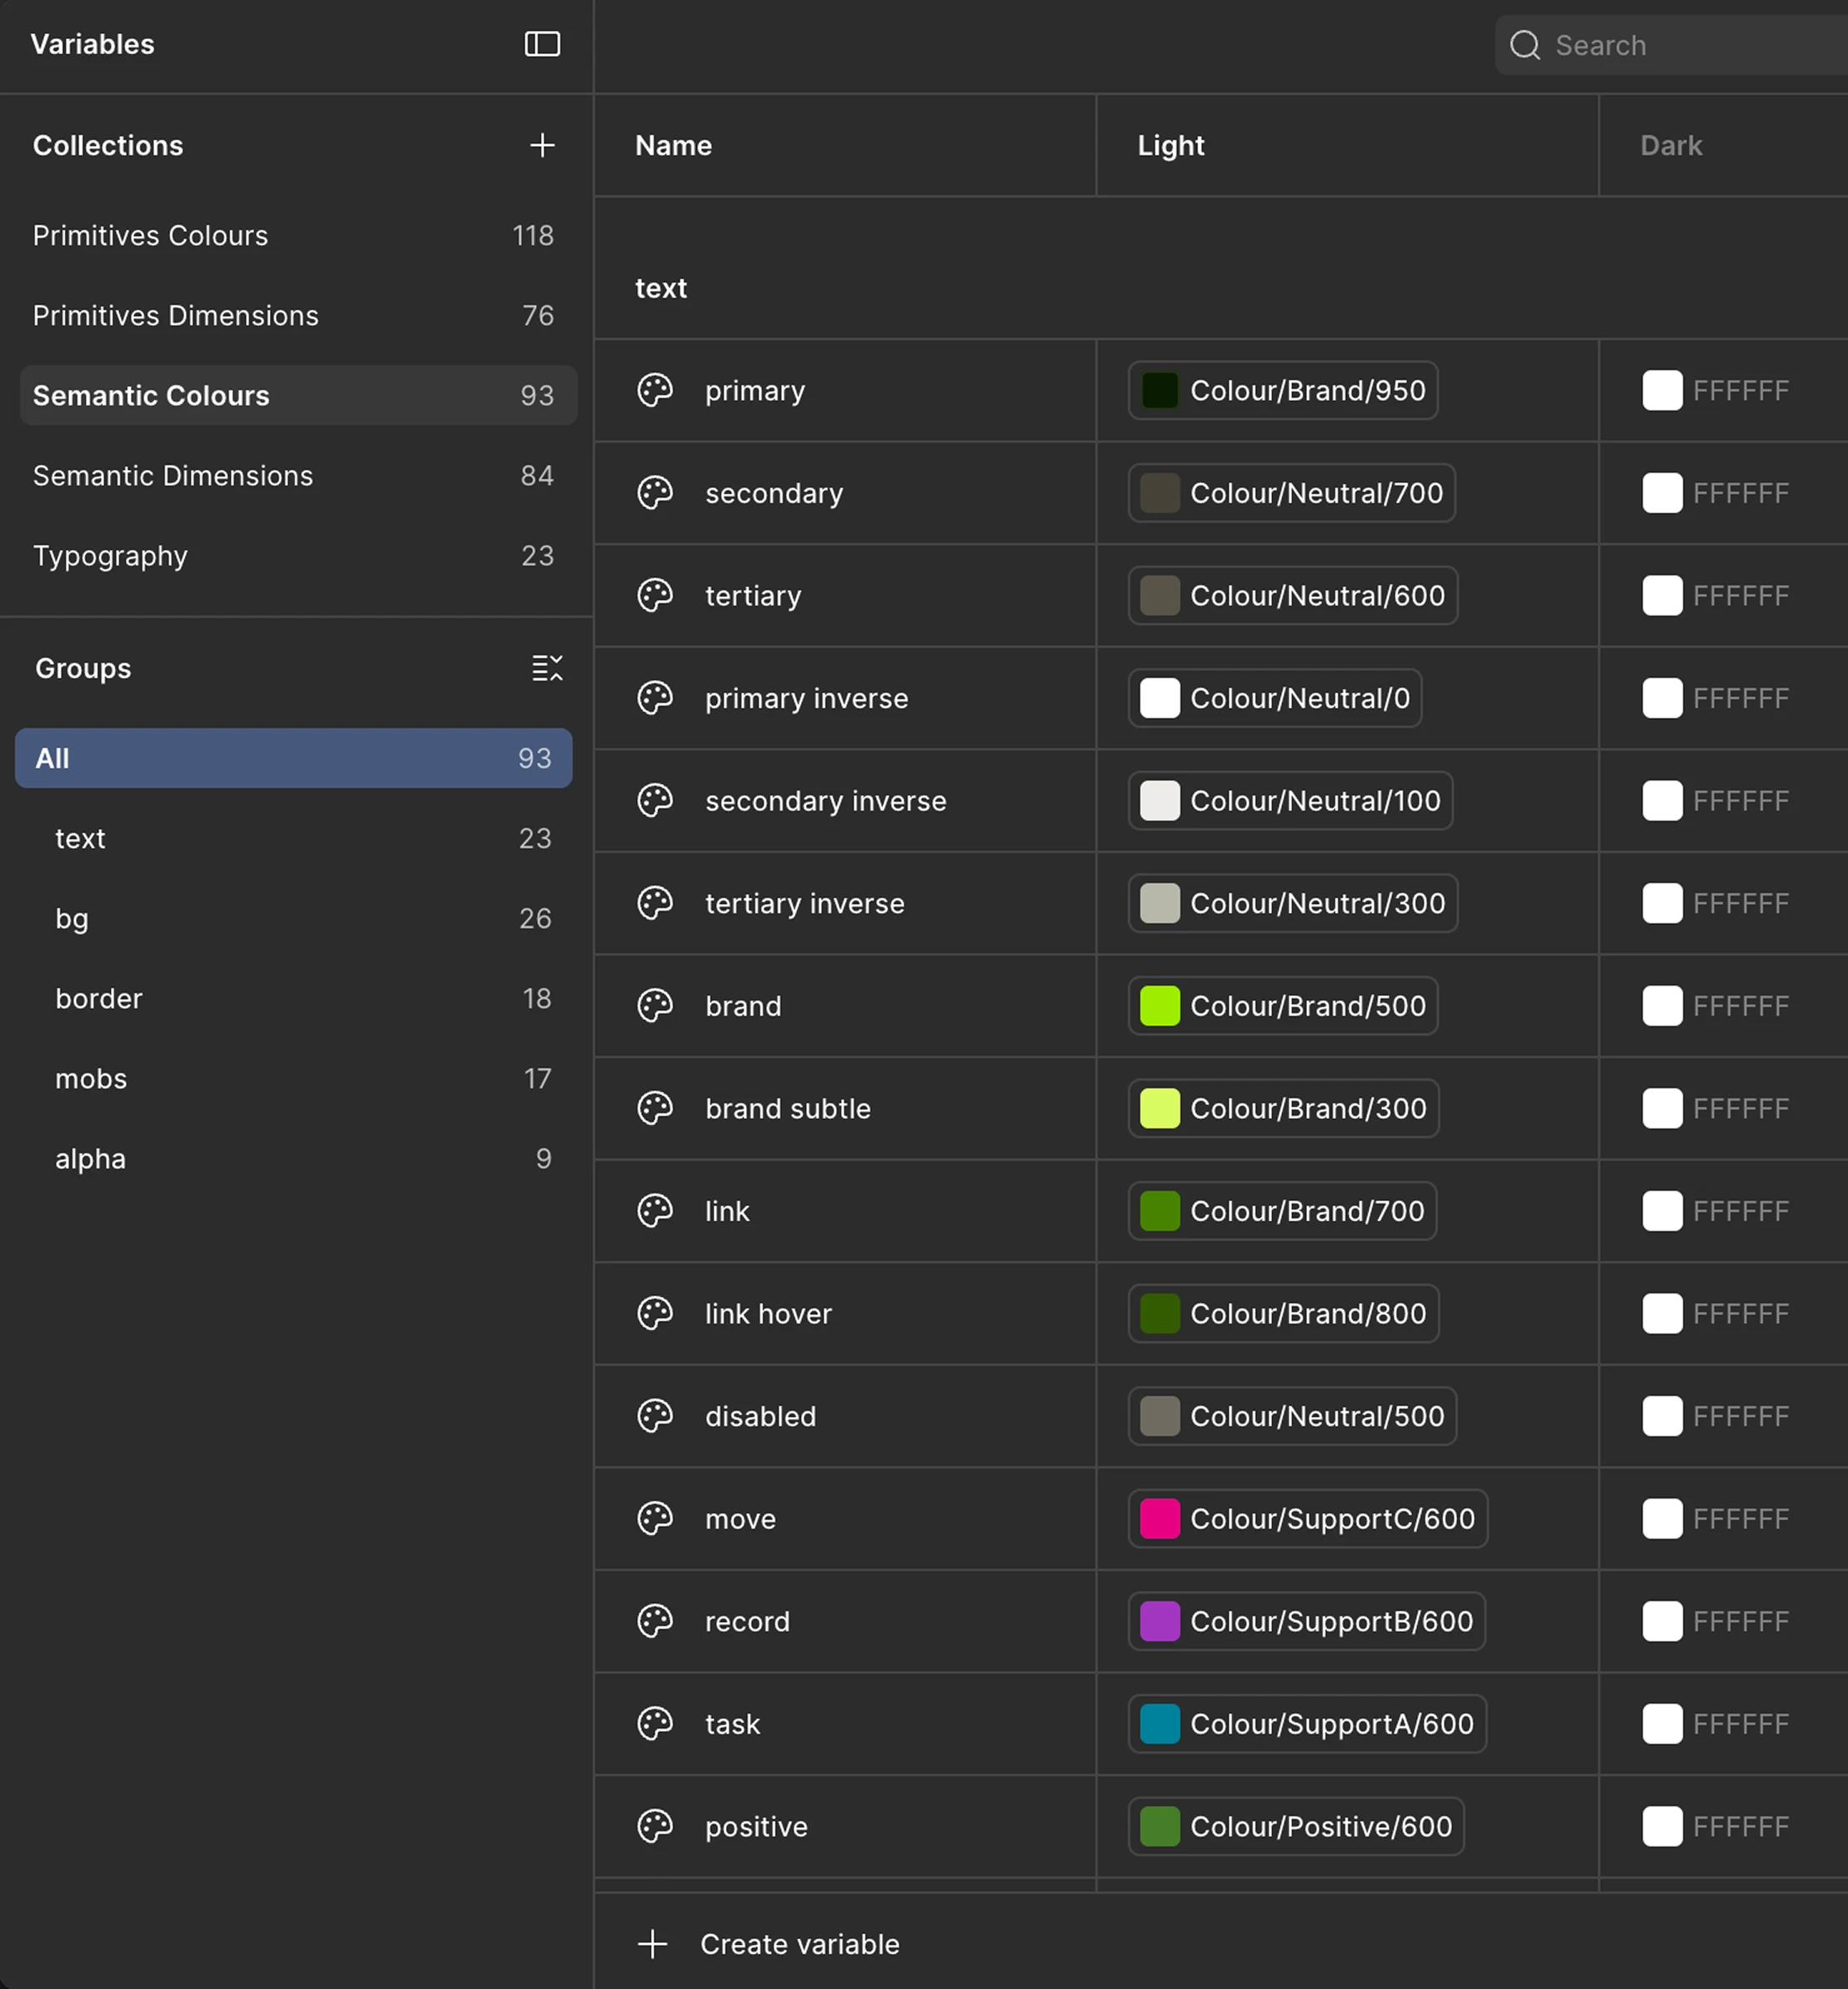Click the Colour/SupportB/600 purple swatch
The width and height of the screenshot is (1848, 1989).
pos(1160,1621)
